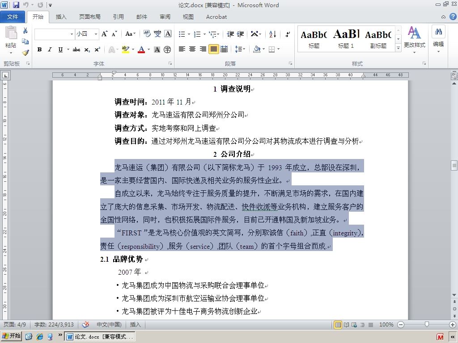Viewport: 458px width, 343px height.
Task: Expand the font color dropdown arrow
Action: (148, 50)
